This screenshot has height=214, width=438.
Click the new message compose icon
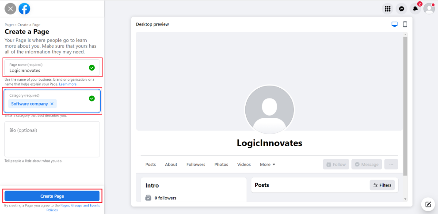[x=428, y=204]
